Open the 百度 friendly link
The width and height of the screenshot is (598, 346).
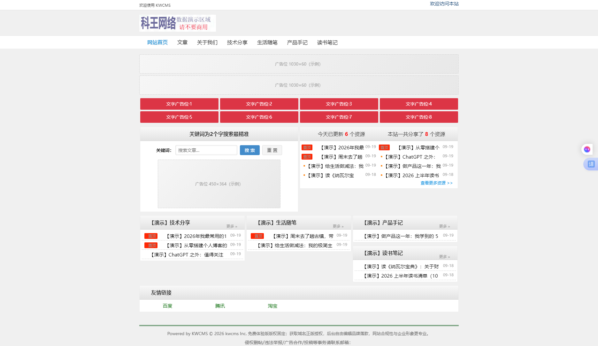coord(167,306)
